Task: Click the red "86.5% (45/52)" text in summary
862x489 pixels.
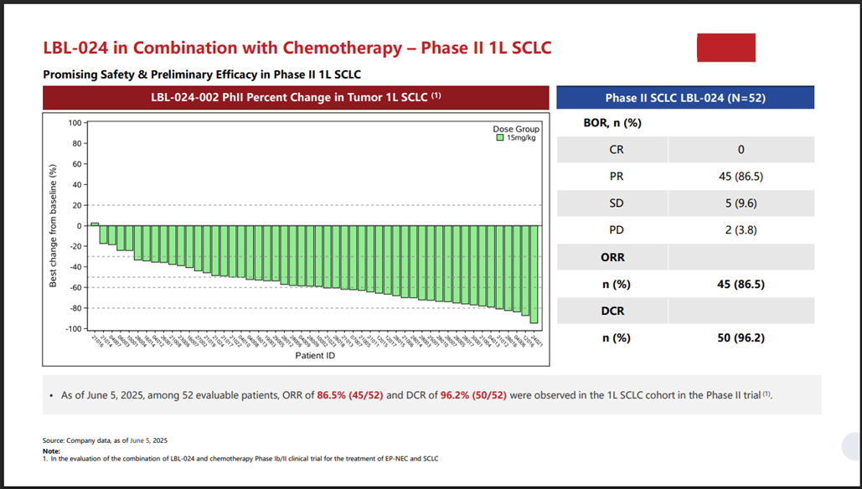Action: click(x=352, y=394)
